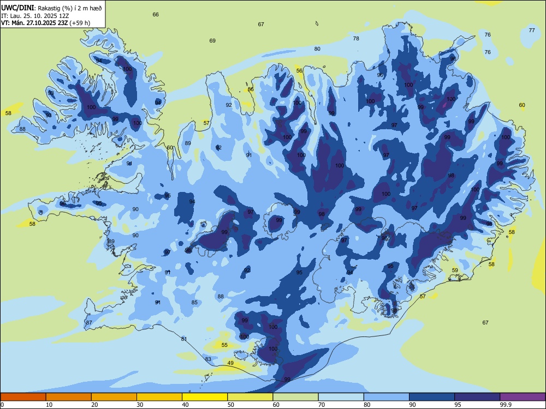
Task: Select the legend tick label '40'
Action: (x=185, y=405)
